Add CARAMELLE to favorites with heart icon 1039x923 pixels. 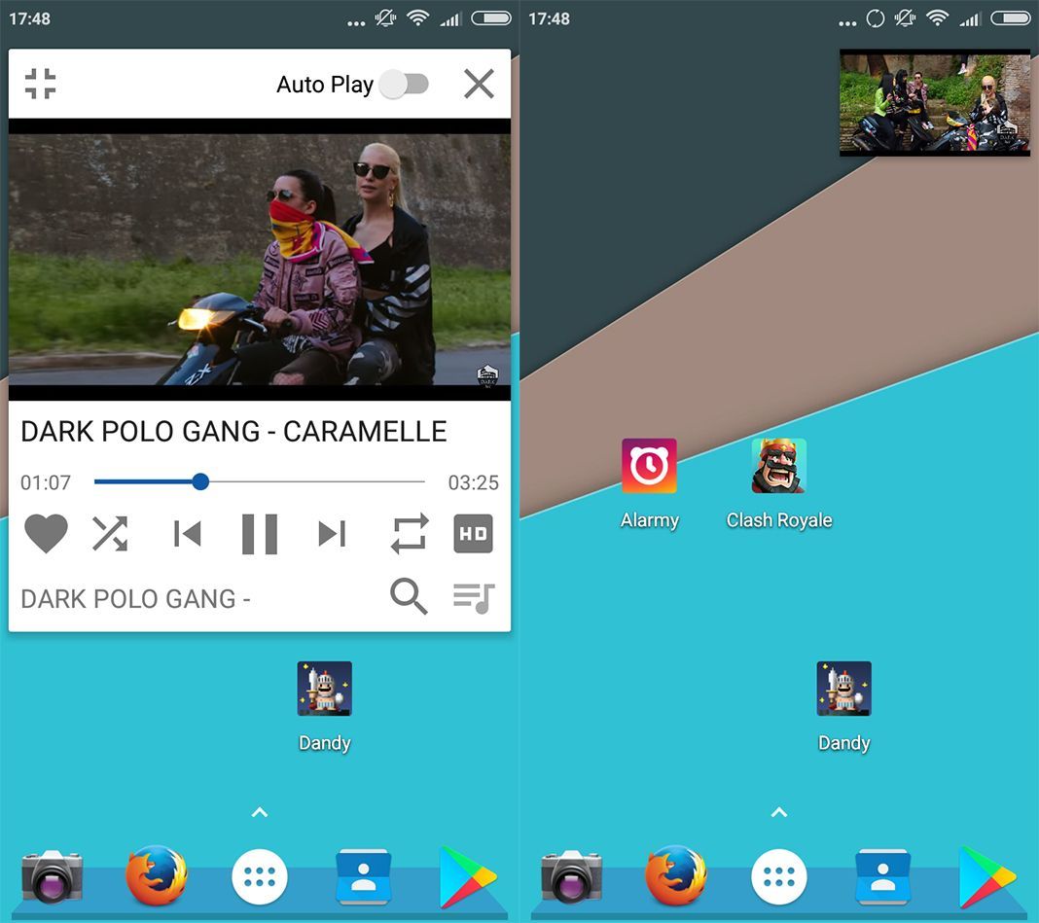(46, 534)
